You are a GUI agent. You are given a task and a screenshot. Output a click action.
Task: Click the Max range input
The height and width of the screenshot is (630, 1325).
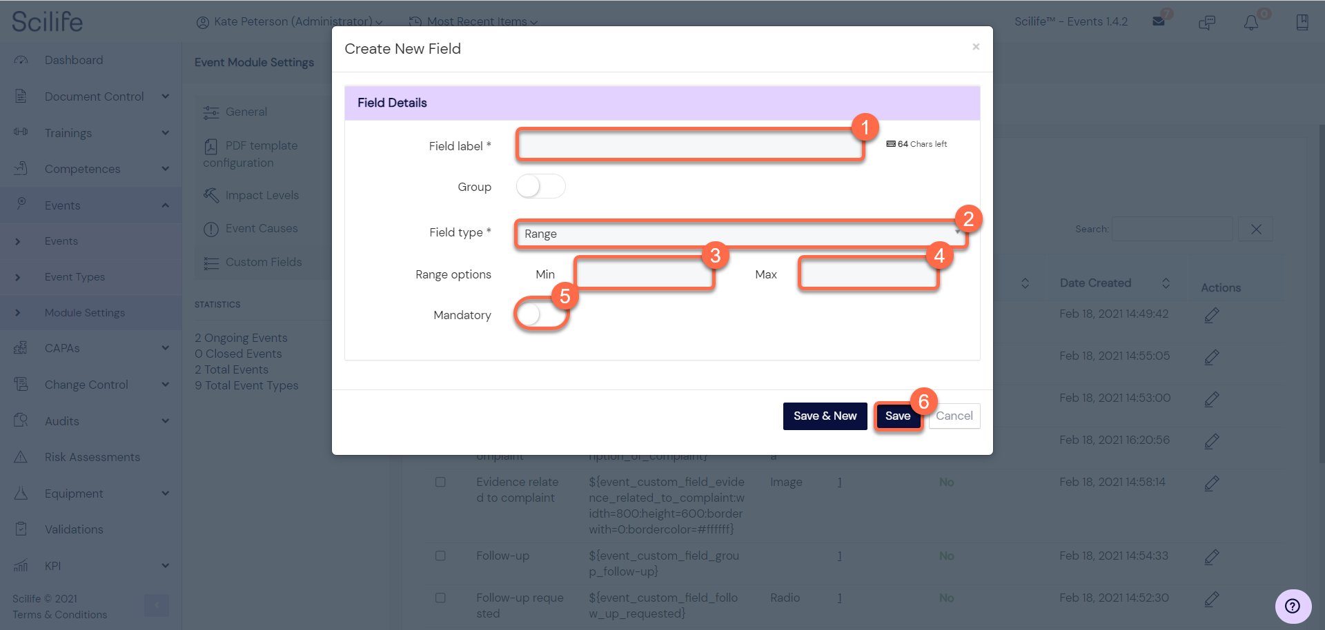pos(869,274)
